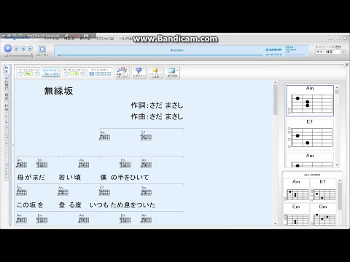
Task: Open the 新着 sidebar tab
Action: click(7, 108)
